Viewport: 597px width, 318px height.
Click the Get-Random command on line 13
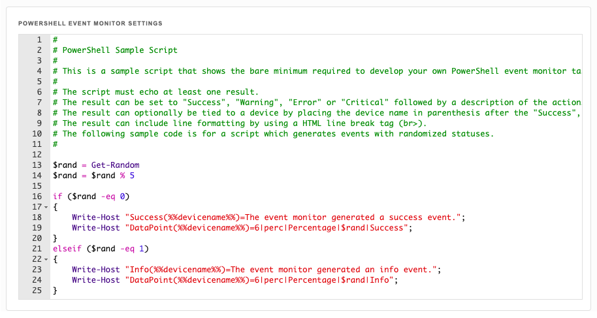click(115, 165)
